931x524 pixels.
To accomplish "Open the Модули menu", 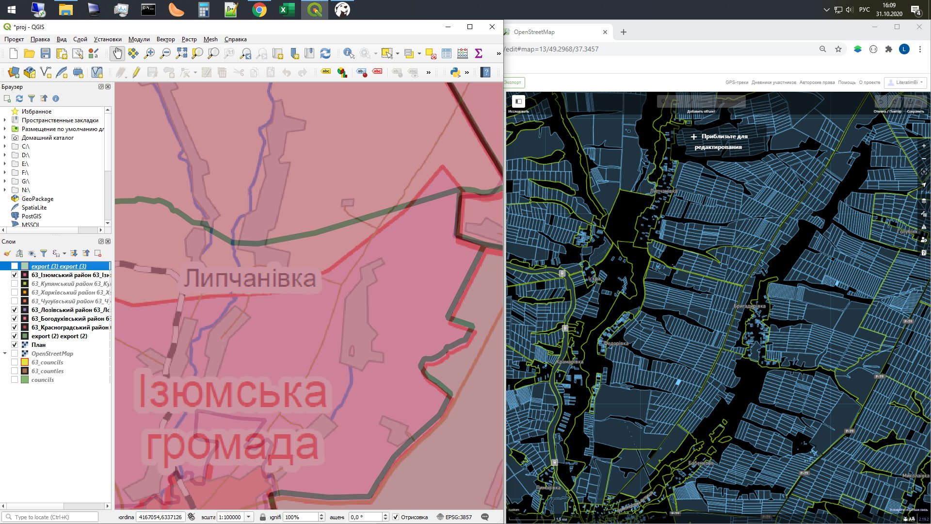I will (139, 39).
